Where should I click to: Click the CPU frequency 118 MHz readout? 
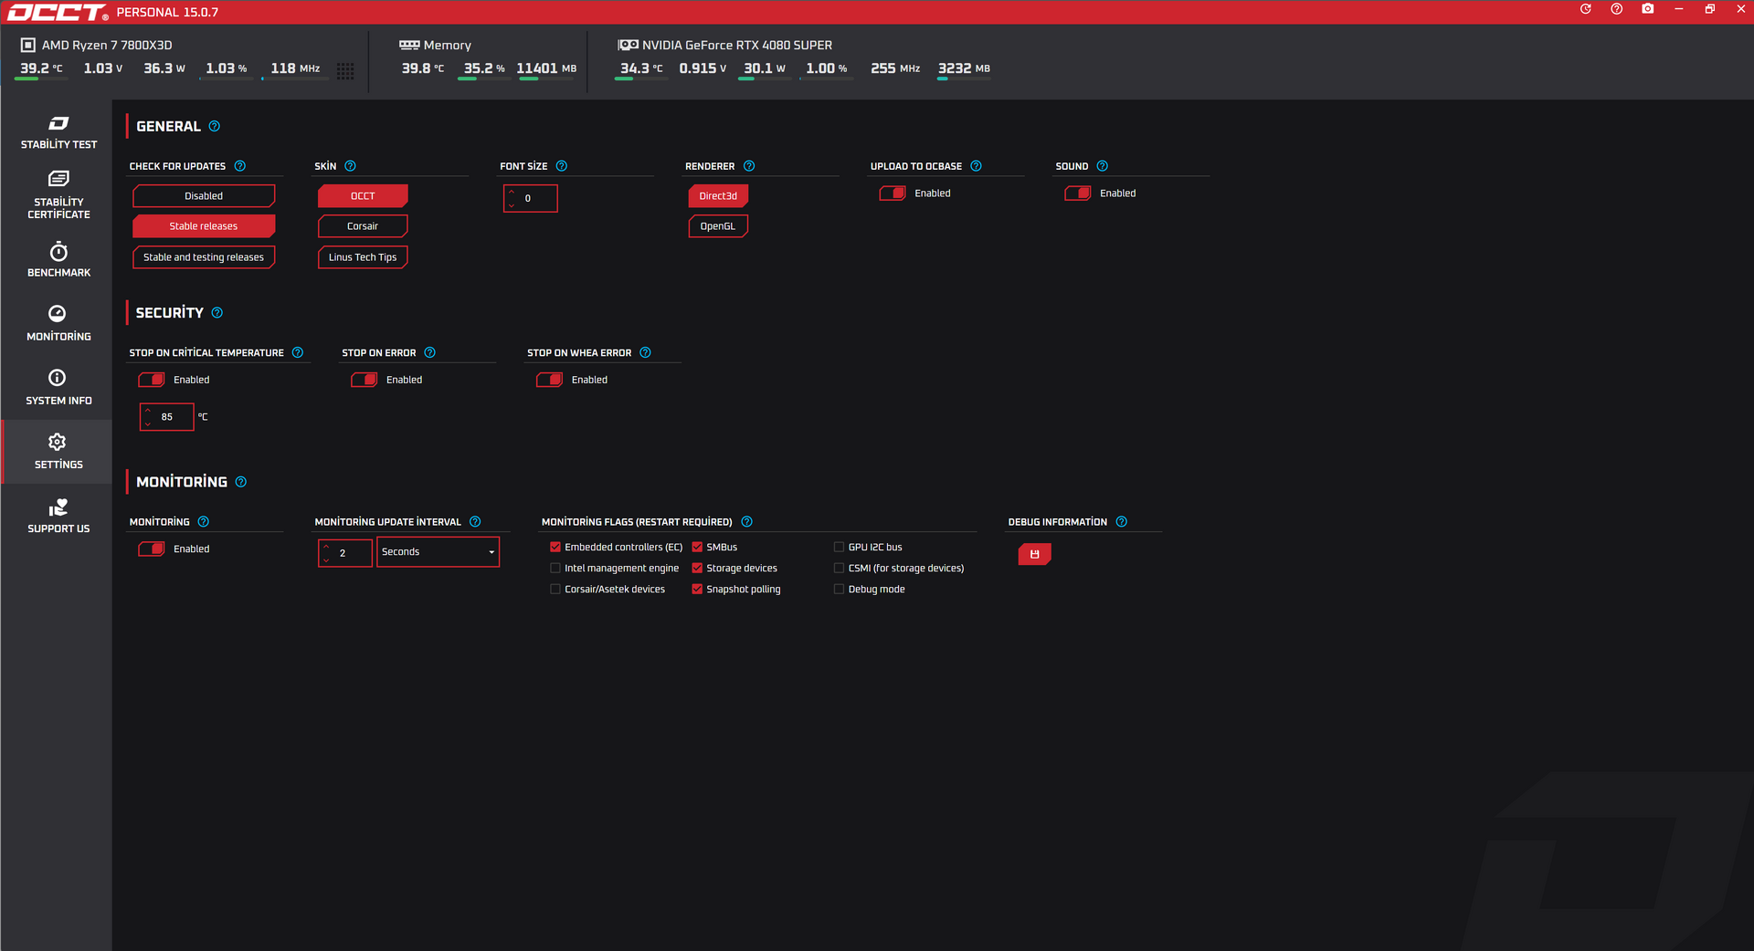295,68
